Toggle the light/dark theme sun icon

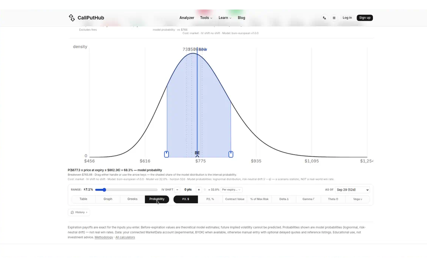334,18
